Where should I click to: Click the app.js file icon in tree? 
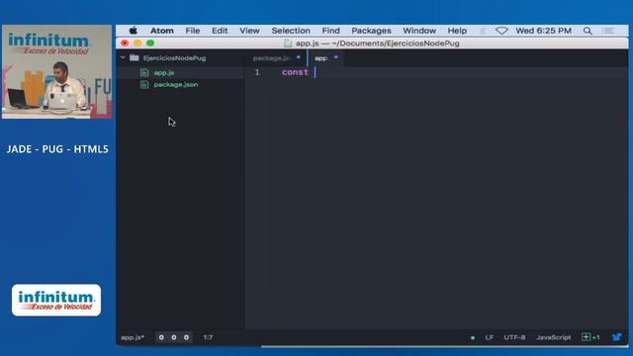coord(144,72)
